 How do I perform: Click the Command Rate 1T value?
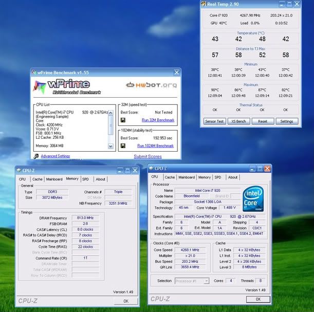pyautogui.click(x=85, y=258)
